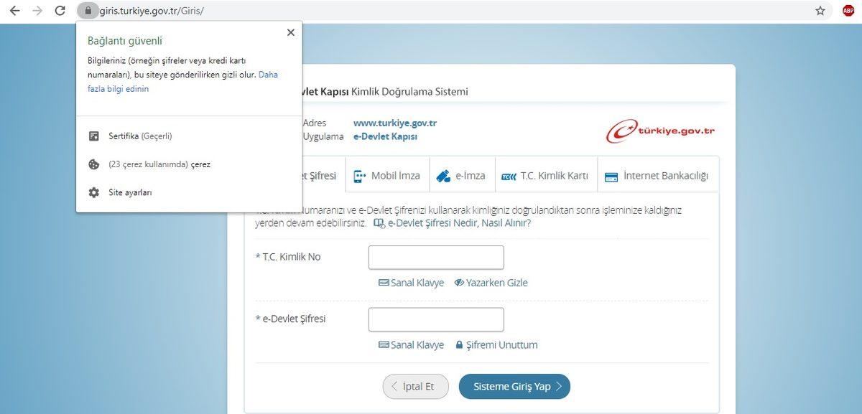Click the T.C. Kimlik Kartı card icon
The width and height of the screenshot is (862, 414).
508,174
